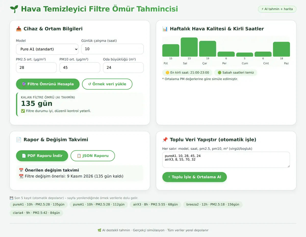
Task: Click the inbox icon beside Cihaz & Ortam Bilgileri
Action: click(19, 29)
